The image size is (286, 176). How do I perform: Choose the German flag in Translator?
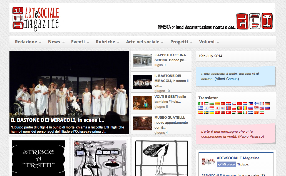click(267, 104)
